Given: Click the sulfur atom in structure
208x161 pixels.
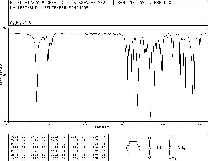Looking at the screenshot, I should tap(150, 148).
